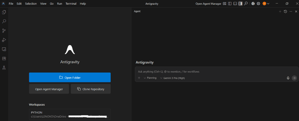Open Source Control view in activity bar

[4, 30]
